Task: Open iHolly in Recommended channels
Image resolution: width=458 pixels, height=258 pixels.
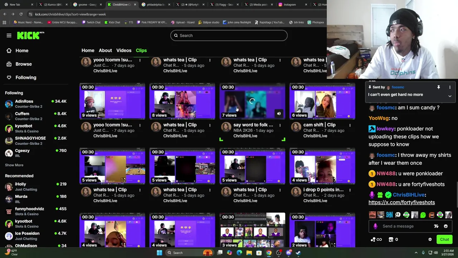Action: click(x=36, y=186)
